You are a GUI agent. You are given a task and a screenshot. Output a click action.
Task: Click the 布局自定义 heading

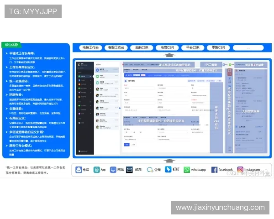click(17, 118)
